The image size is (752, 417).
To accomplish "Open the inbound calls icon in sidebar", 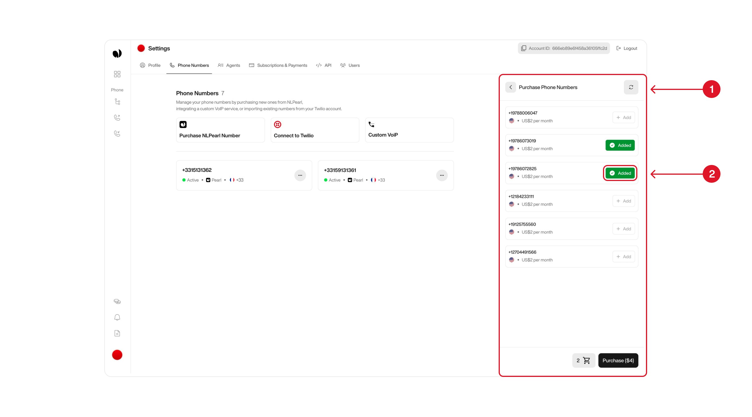I will [x=117, y=133].
